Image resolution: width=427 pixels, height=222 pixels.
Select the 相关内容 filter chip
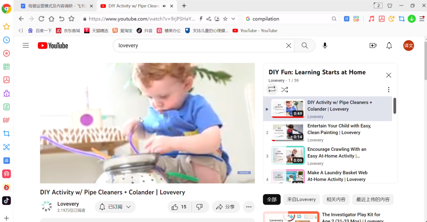[336, 200]
